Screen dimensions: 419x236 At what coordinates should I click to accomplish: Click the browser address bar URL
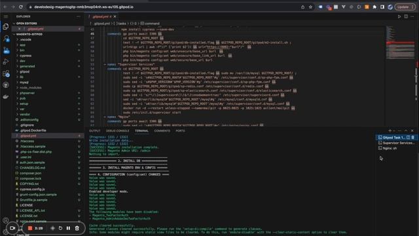(x=84, y=7)
